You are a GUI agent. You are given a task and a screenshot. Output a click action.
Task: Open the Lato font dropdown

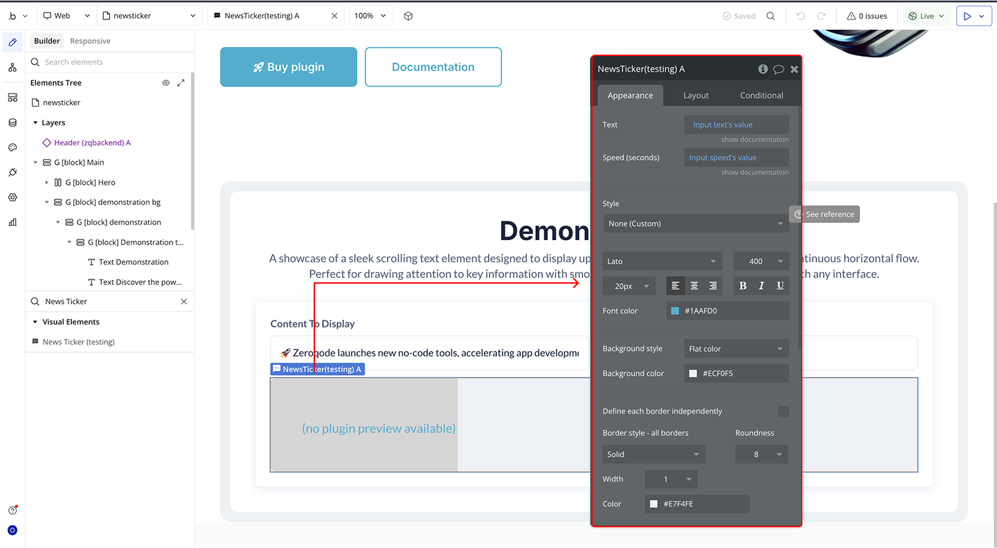point(663,262)
